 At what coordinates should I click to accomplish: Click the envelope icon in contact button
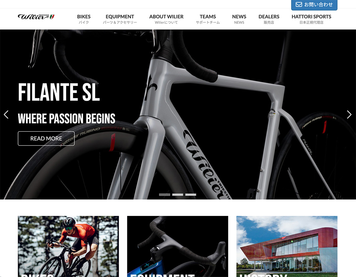[x=299, y=4]
